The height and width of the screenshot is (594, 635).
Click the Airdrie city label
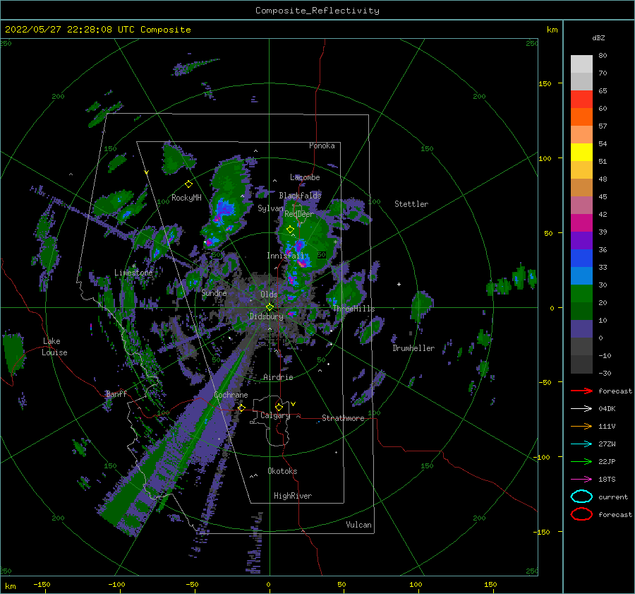(278, 377)
